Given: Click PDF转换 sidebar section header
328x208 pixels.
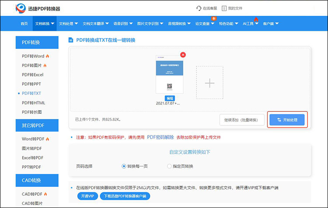Looking at the screenshot, I should 37,42.
